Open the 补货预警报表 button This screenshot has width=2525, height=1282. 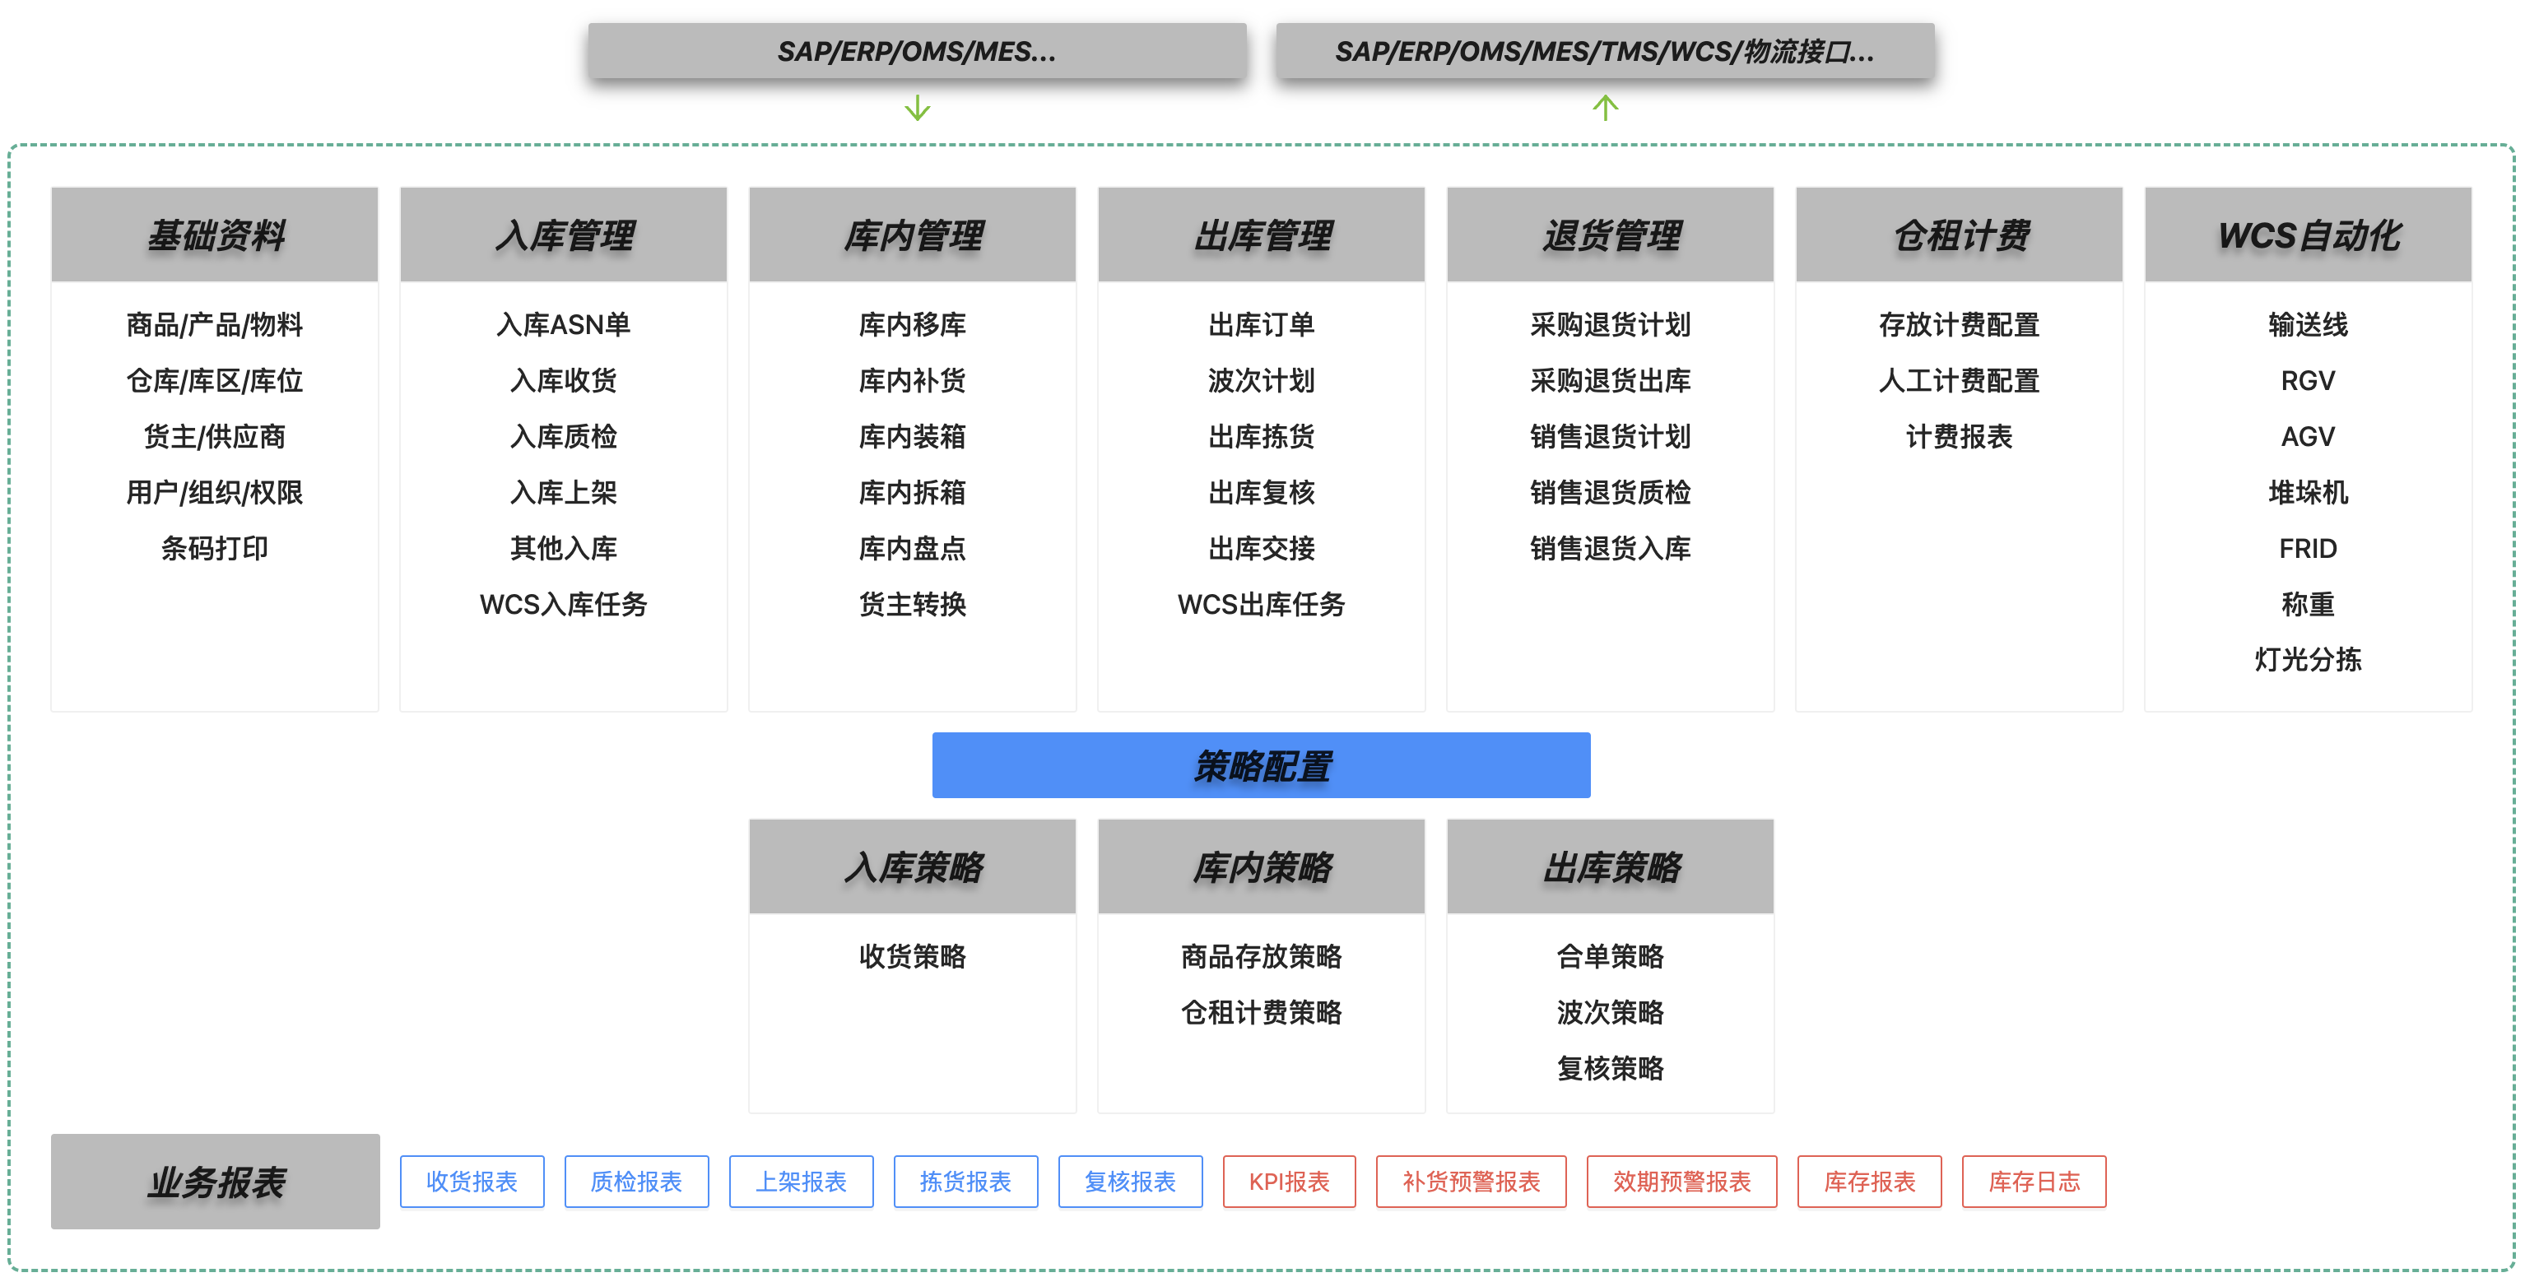(x=1472, y=1182)
